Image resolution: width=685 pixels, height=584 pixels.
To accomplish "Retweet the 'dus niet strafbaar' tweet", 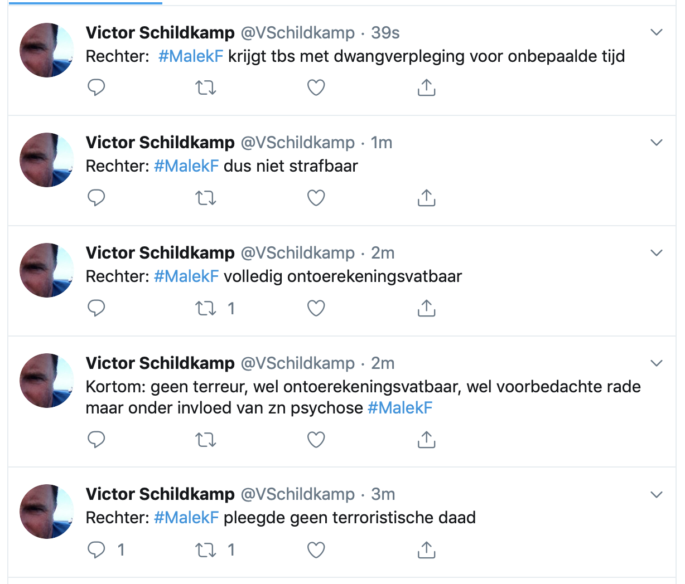I will click(206, 198).
